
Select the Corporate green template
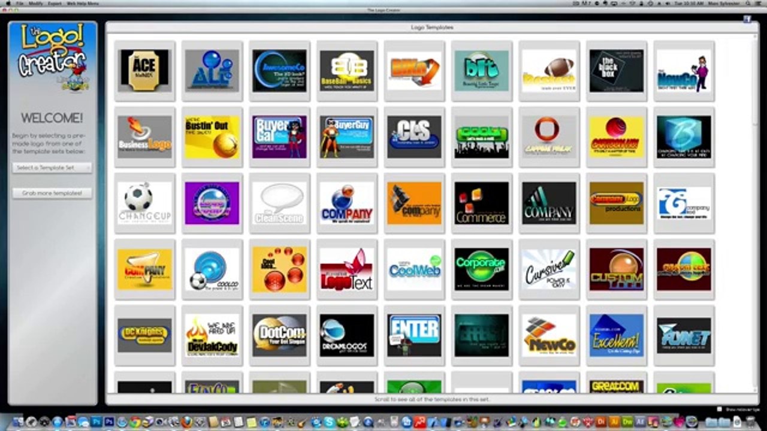point(481,269)
